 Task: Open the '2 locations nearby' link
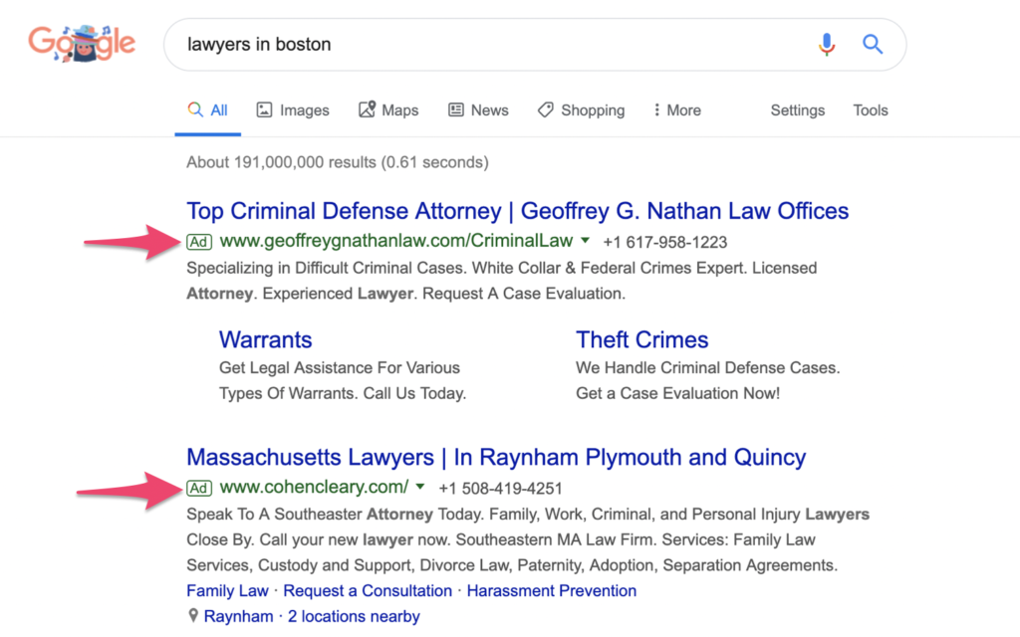tap(354, 616)
